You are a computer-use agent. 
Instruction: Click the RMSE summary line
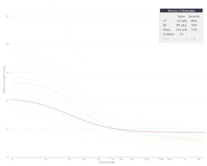pos(181,39)
